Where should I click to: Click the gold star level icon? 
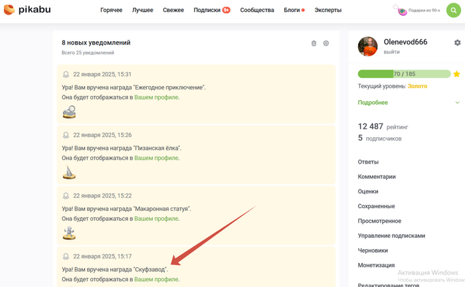[x=456, y=74]
